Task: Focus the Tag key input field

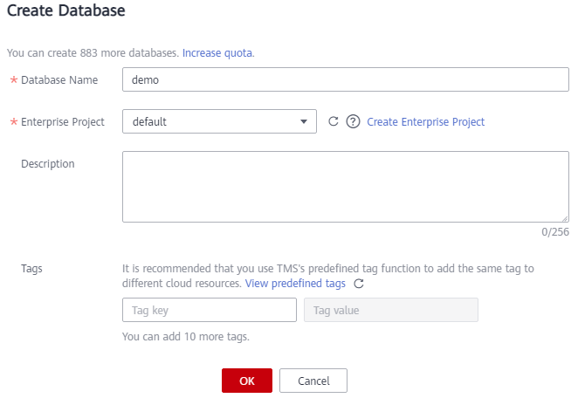Action: tap(210, 310)
